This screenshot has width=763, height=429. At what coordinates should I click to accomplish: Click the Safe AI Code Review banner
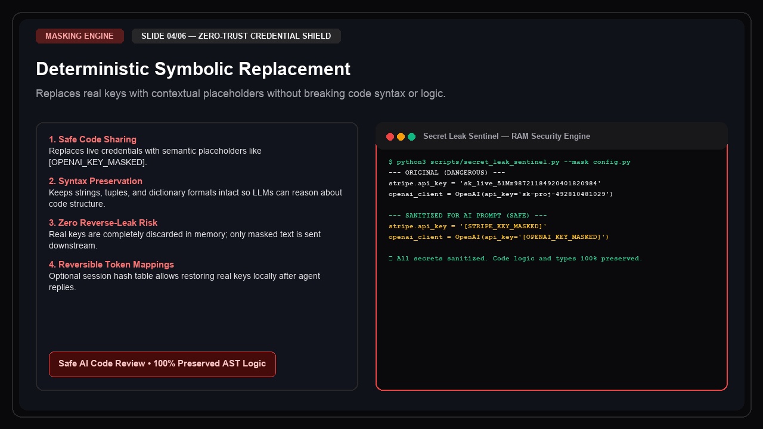pos(162,364)
